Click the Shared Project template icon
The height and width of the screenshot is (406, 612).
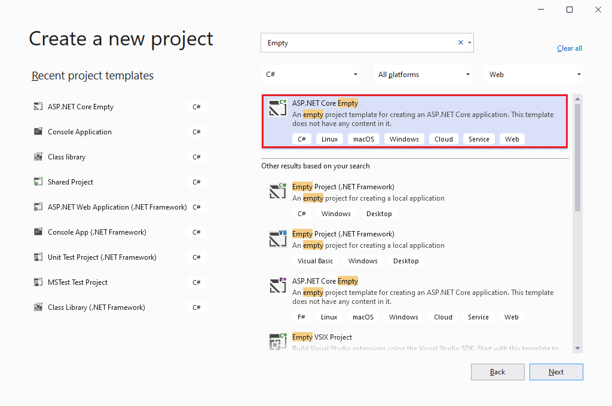tap(38, 182)
